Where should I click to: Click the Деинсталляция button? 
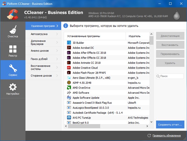[x=170, y=36]
